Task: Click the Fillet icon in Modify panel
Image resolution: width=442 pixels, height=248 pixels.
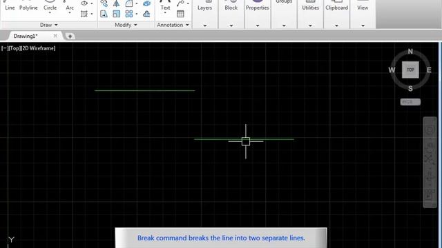Action: point(129,3)
